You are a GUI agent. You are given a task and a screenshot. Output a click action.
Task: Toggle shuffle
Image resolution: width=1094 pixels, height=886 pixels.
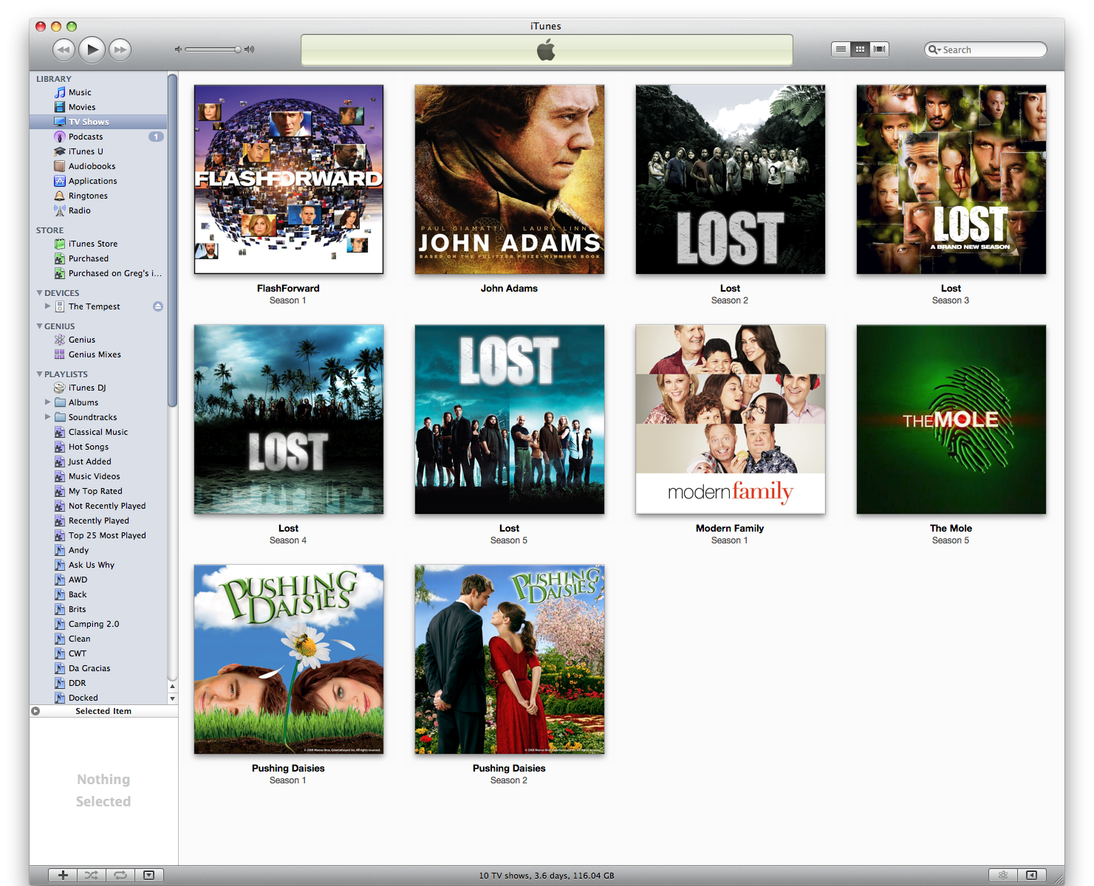(91, 875)
